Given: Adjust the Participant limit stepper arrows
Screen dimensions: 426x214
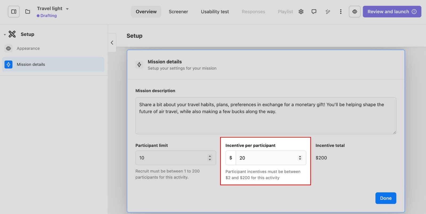Looking at the screenshot, I should pyautogui.click(x=210, y=158).
